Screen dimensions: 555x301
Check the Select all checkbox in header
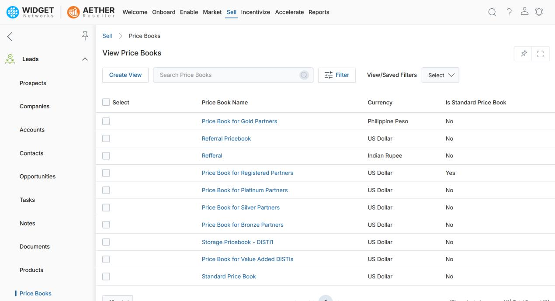point(106,102)
